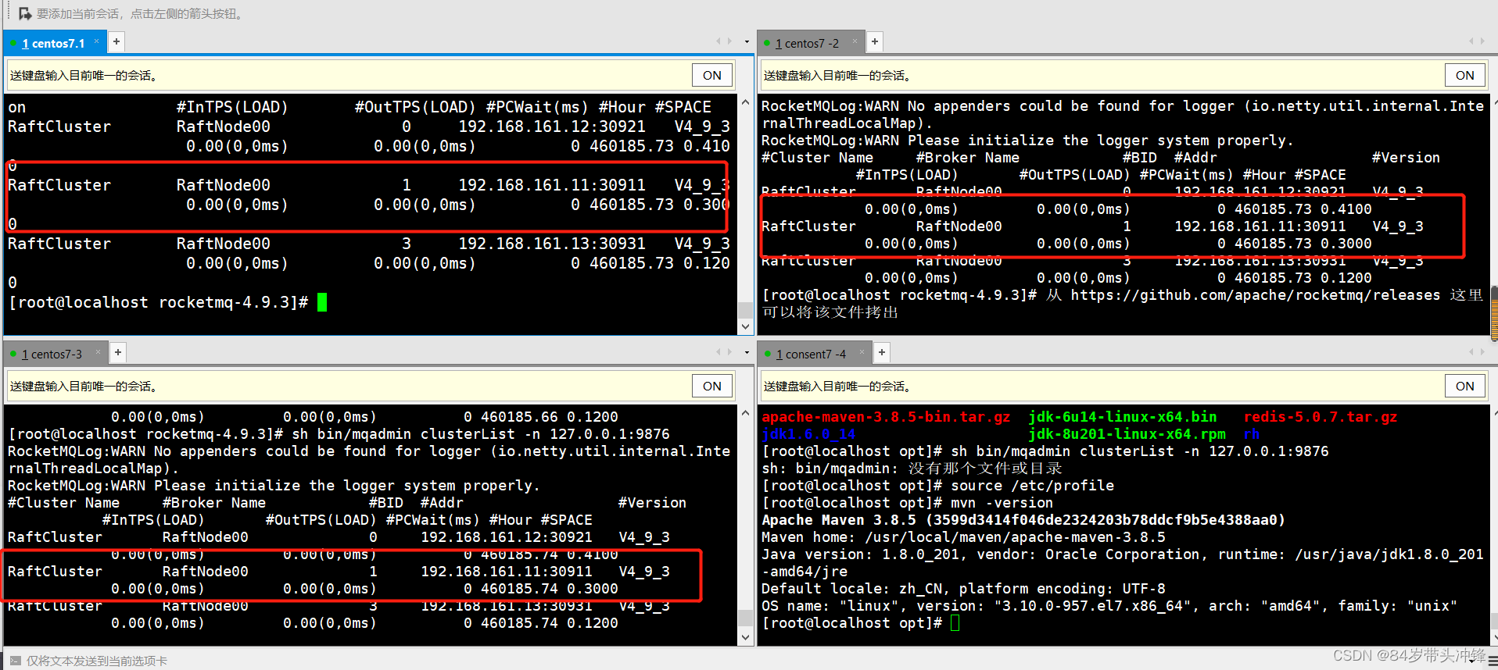This screenshot has width=1498, height=670.
Task: Click '#PCWait(ms)' header in centos7.1 pane
Action: coord(537,107)
